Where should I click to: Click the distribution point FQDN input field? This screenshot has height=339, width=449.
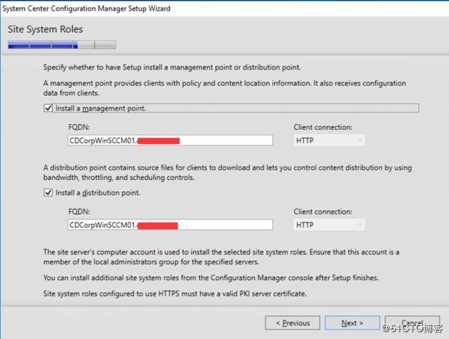[171, 225]
